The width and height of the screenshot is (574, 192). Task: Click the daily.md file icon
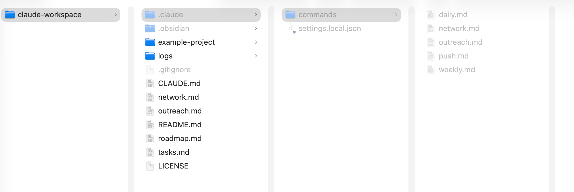(x=430, y=15)
